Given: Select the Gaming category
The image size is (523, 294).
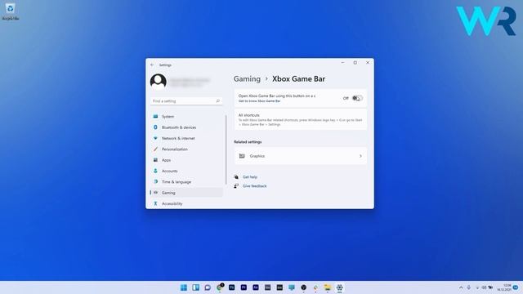Looking at the screenshot, I should tap(186, 193).
